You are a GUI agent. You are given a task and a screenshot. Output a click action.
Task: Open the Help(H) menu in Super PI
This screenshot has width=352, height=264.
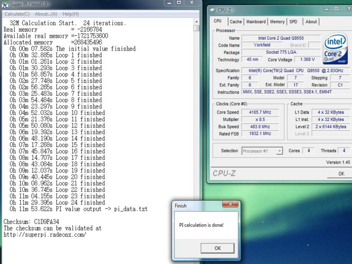70,14
